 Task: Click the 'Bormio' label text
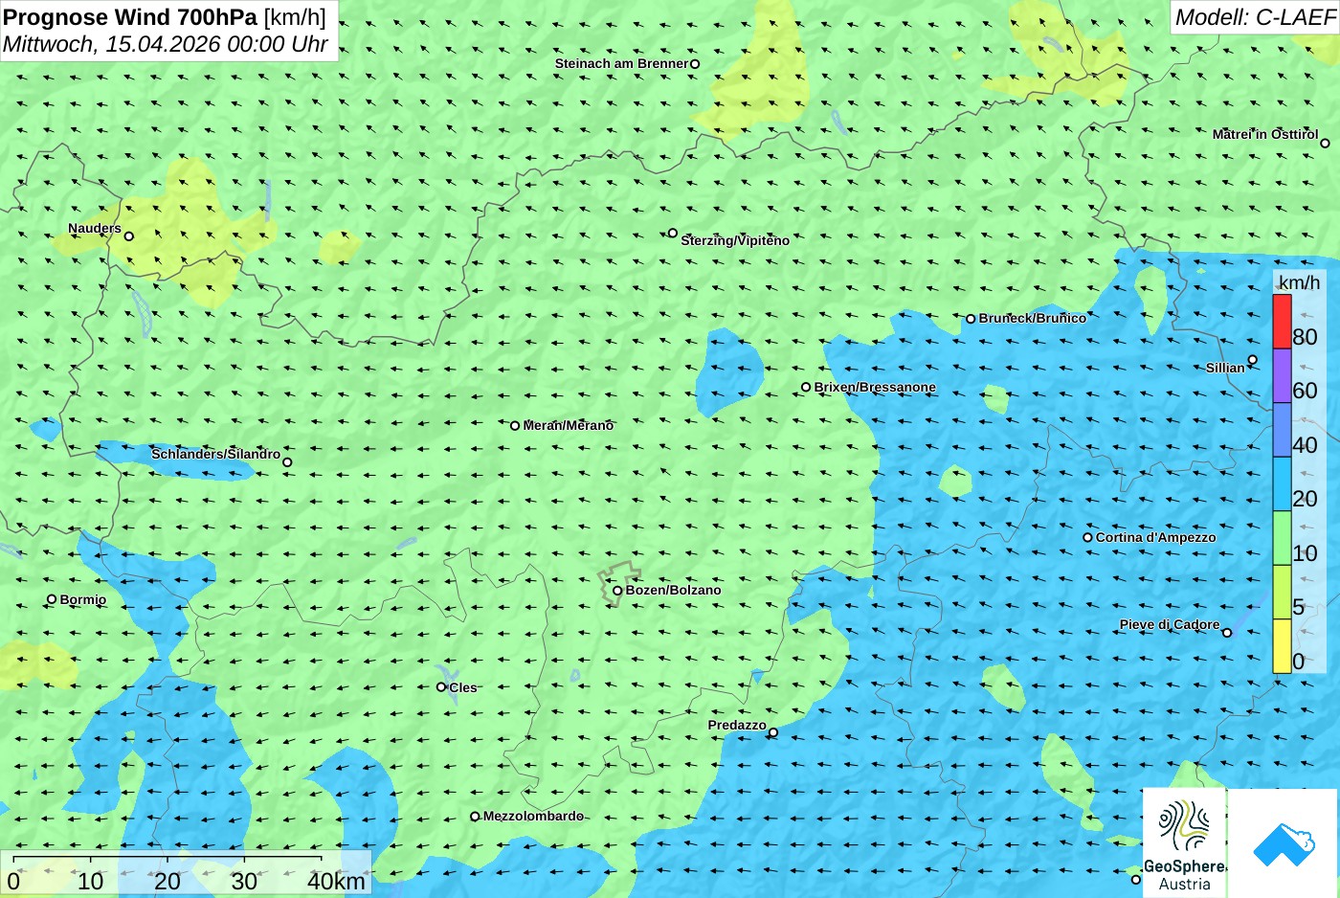coord(83,599)
